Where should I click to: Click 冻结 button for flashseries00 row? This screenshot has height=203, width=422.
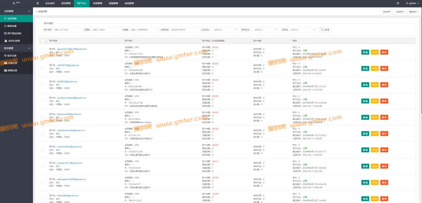pyautogui.click(x=375, y=117)
